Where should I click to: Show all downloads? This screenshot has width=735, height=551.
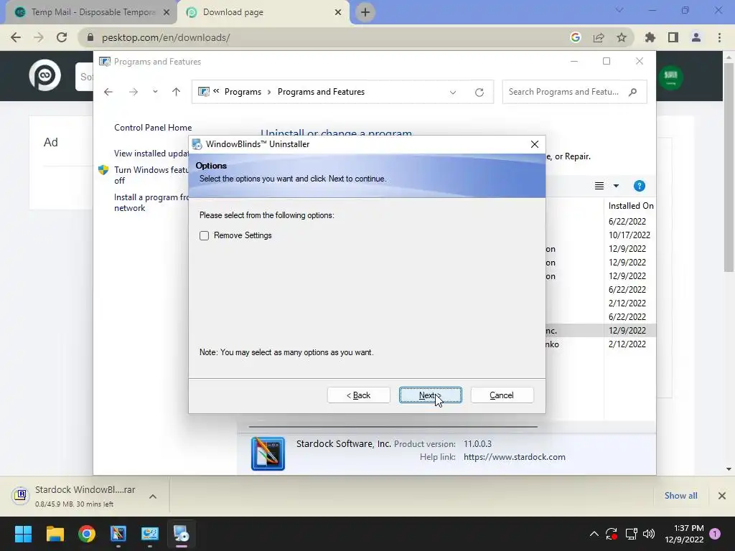(680, 495)
